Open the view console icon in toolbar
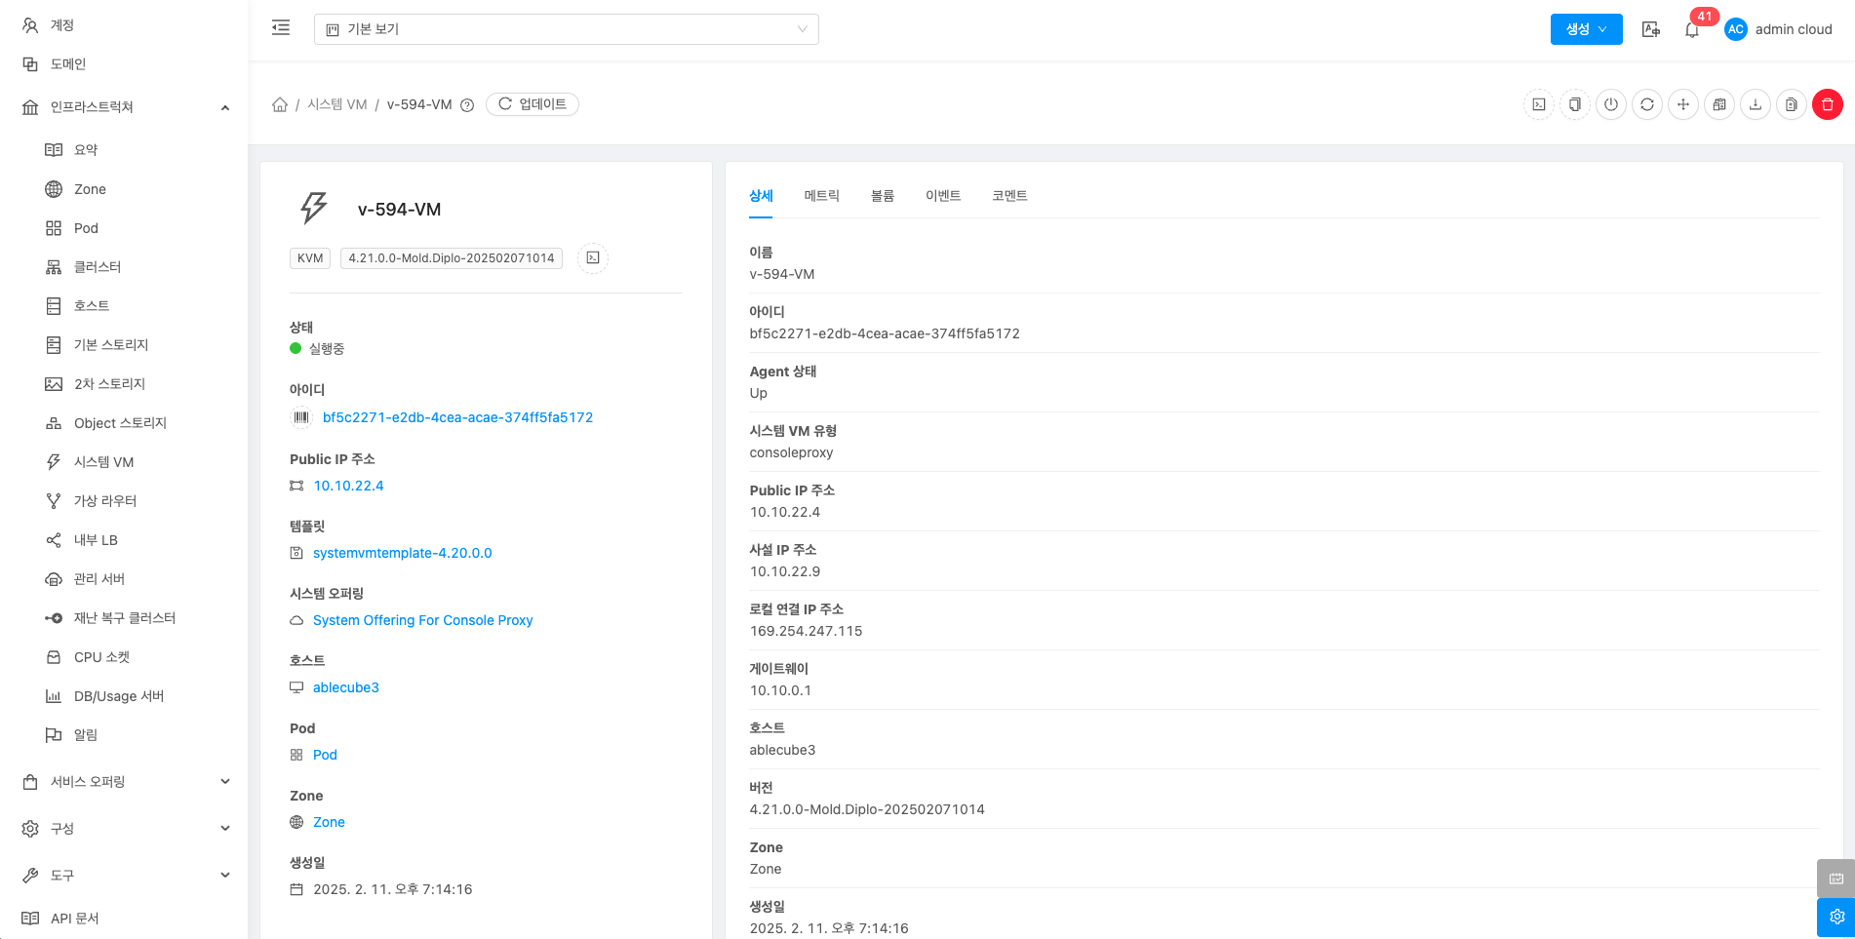 (1539, 104)
